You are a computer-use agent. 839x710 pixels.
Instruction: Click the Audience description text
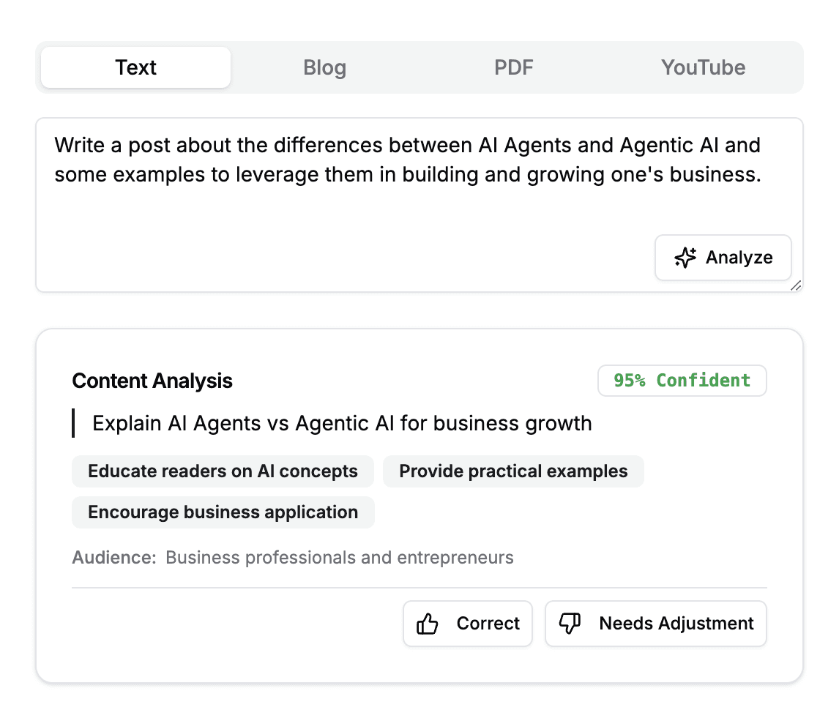(339, 558)
